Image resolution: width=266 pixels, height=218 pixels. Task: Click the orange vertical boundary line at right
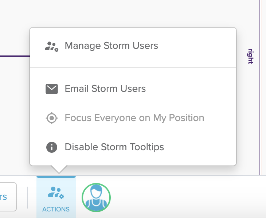coord(262,87)
